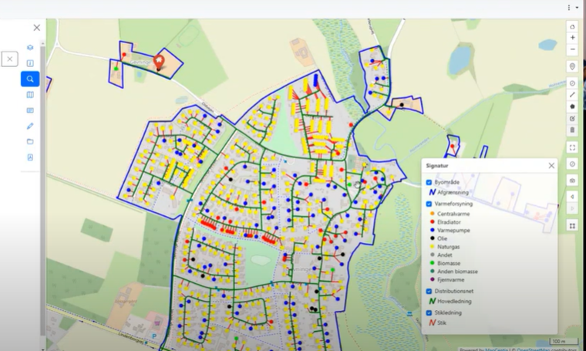Disable the Distributionsnet layer checkbox
586x351 pixels.
pyautogui.click(x=429, y=292)
